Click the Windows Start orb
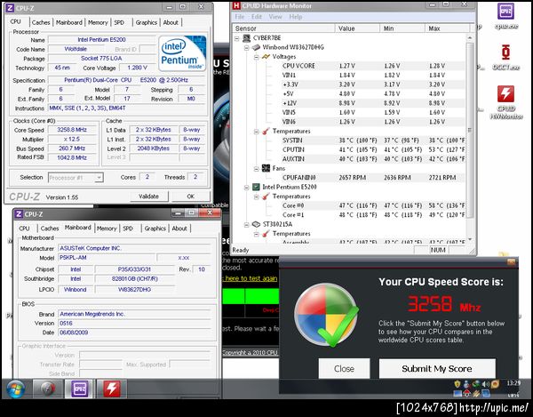The image size is (533, 417). [x=16, y=389]
